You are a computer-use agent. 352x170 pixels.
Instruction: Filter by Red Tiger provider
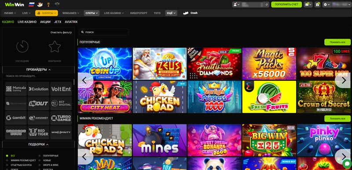(x=38, y=132)
